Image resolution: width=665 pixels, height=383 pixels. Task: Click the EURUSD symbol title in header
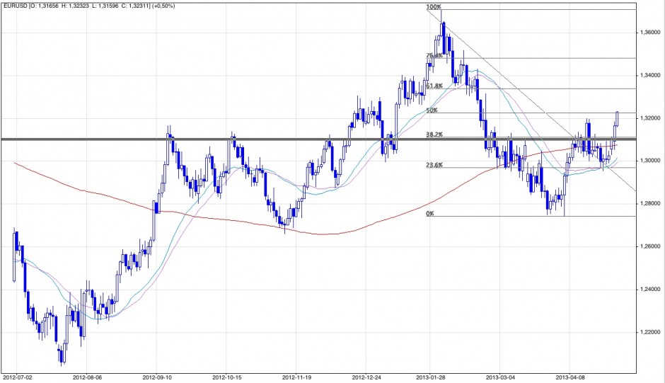click(x=14, y=6)
